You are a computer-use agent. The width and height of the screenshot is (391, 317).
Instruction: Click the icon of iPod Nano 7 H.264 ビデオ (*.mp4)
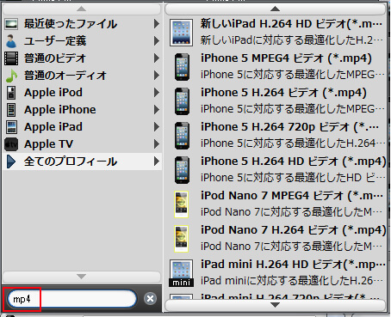pyautogui.click(x=181, y=239)
